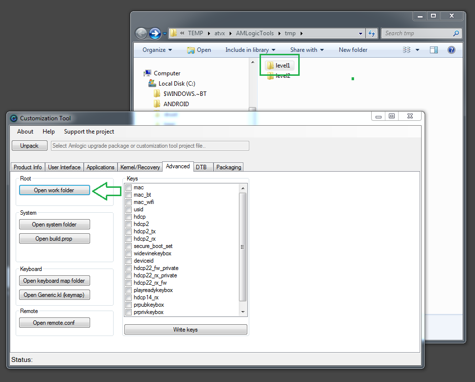The image size is (475, 382).
Task: Check the widevinekeybox checkbox
Action: tap(129, 254)
